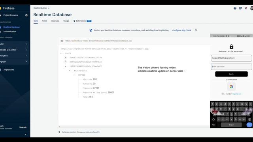The height and width of the screenshot is (142, 253).
Task: Copy database URL link icon
Action: pyautogui.click(x=62, y=41)
